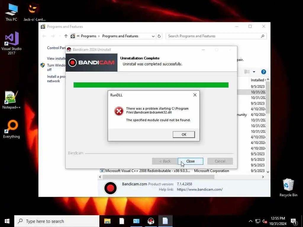303x227 pixels.
Task: Open the notification center icon
Action: [294, 221]
